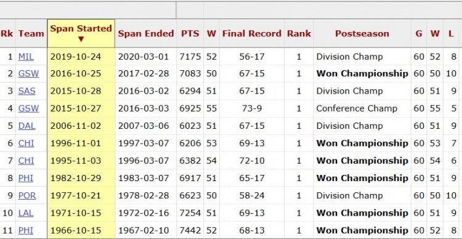Open the PHI link in row 8
The height and width of the screenshot is (239, 462).
(26, 178)
